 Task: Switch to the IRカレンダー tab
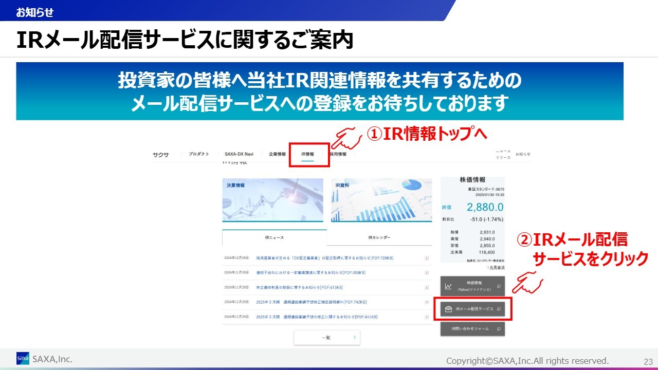click(379, 238)
